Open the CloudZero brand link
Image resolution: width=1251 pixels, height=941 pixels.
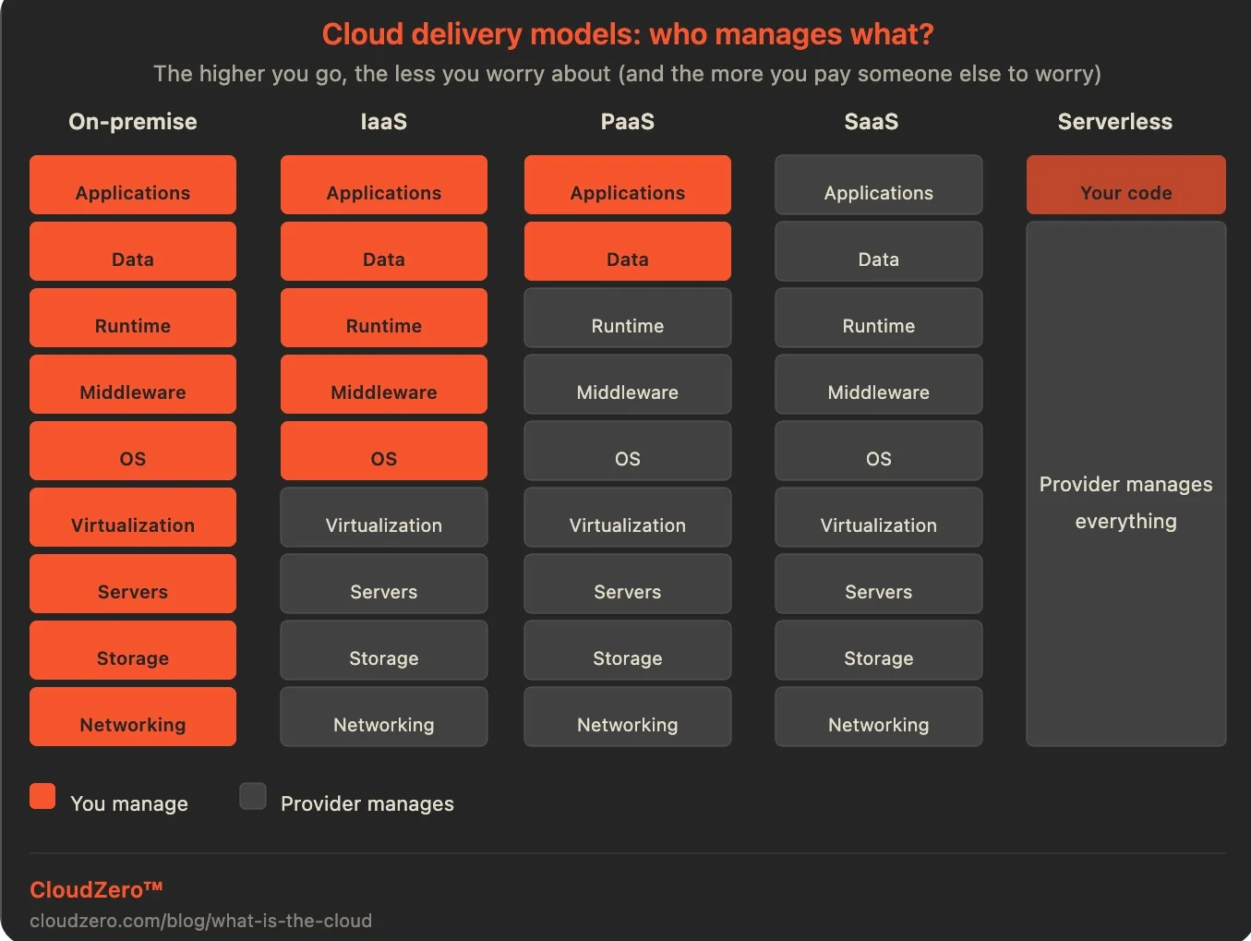(96, 888)
